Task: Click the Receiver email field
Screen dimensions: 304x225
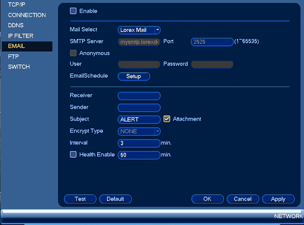Action: coord(139,96)
